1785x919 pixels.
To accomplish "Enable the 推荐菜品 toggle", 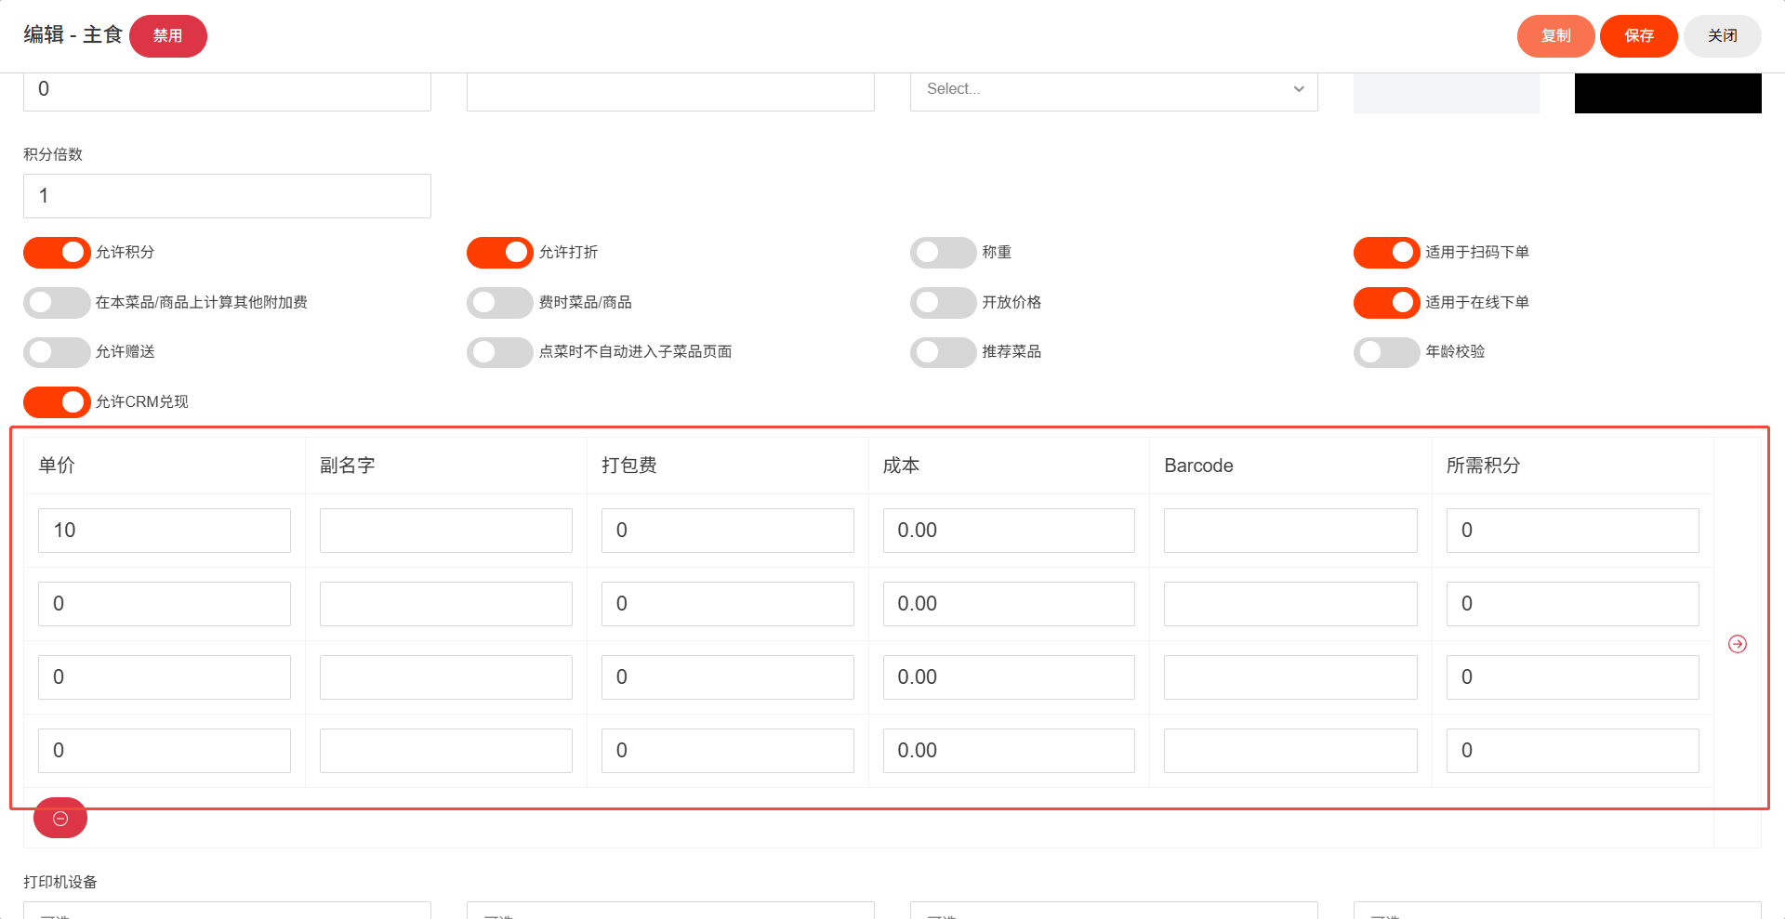I will pos(943,352).
